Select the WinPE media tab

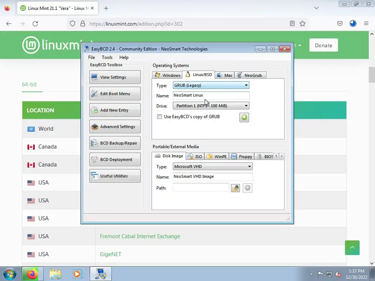[x=217, y=157]
